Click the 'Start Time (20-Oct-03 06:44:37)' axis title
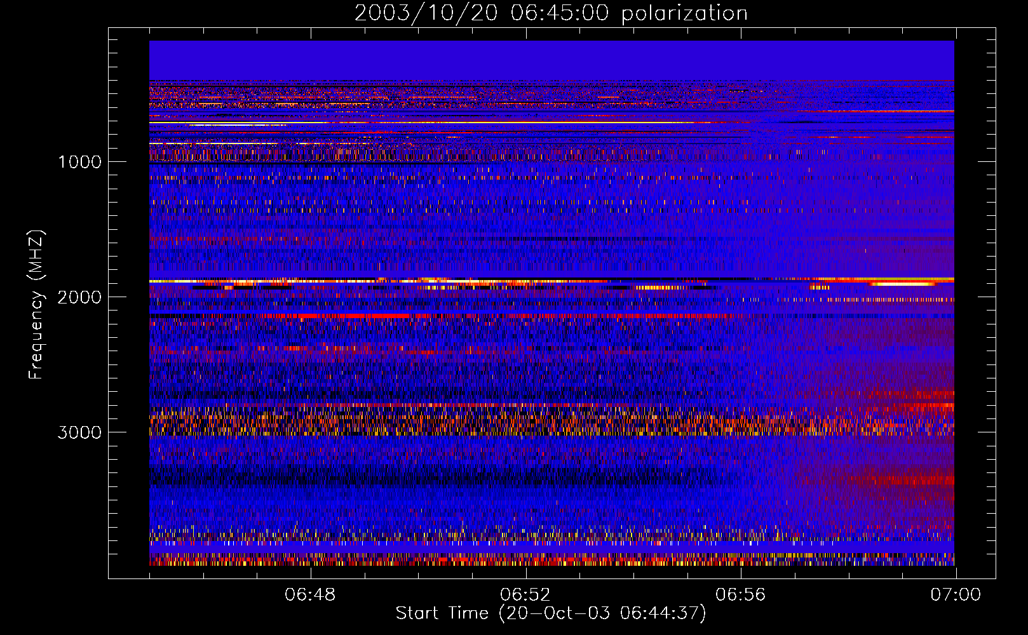1028x635 pixels. (x=551, y=613)
